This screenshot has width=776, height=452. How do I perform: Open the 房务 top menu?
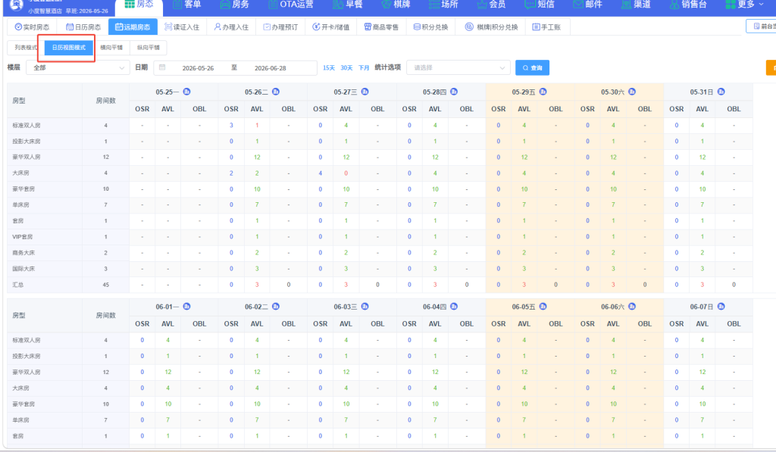pos(235,5)
